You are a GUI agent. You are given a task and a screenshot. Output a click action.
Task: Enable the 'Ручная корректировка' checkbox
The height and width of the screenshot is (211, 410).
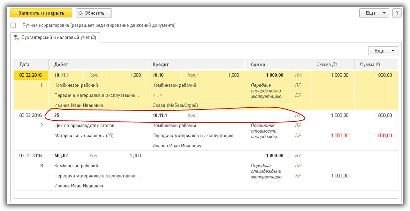coord(13,25)
